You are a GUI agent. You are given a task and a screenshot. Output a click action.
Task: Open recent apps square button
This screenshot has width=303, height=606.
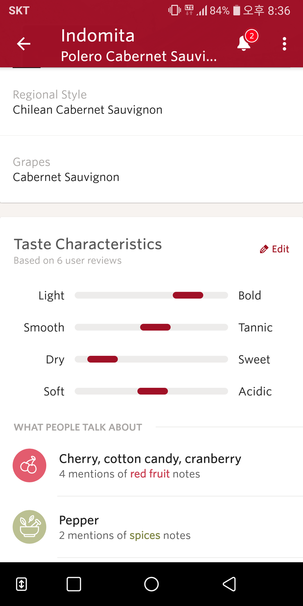tap(74, 584)
